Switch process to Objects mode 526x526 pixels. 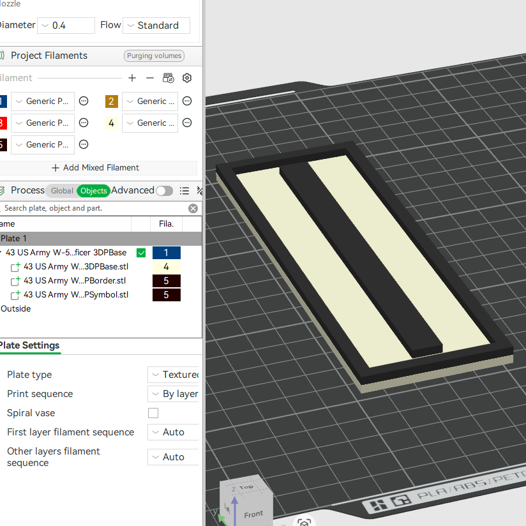(x=93, y=190)
